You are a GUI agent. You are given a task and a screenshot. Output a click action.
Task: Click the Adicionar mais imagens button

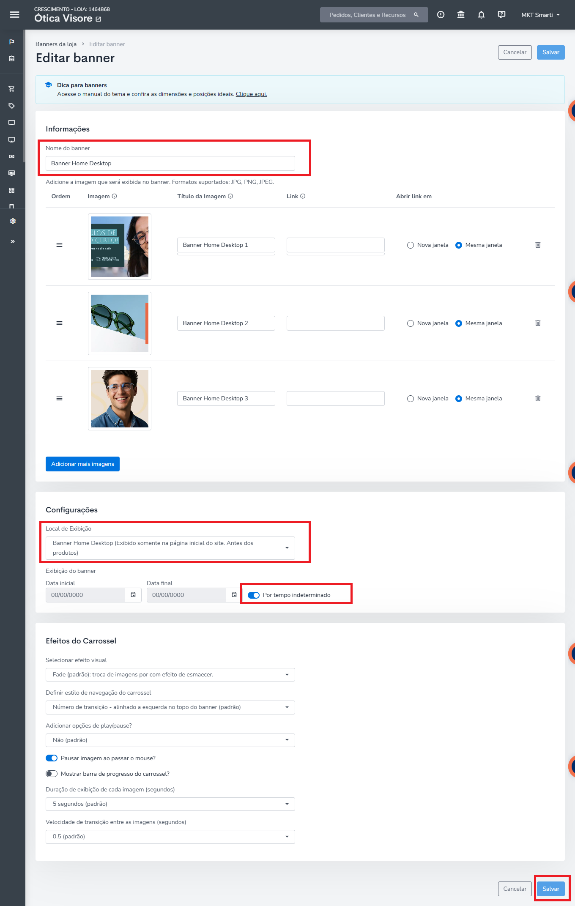click(82, 464)
